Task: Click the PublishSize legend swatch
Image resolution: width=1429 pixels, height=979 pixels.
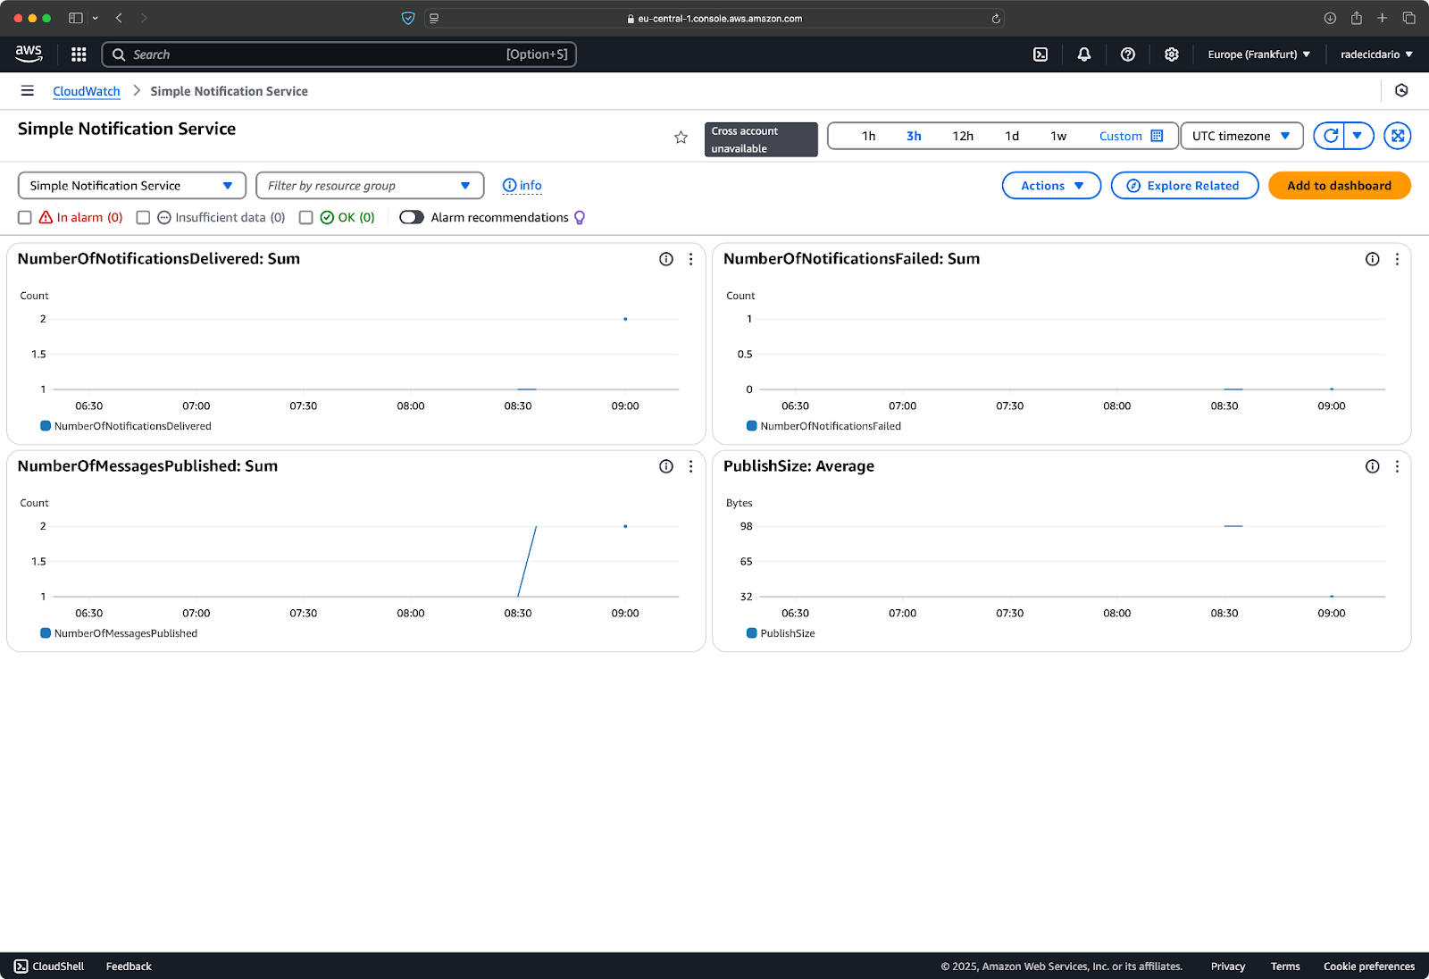Action: pyautogui.click(x=752, y=633)
